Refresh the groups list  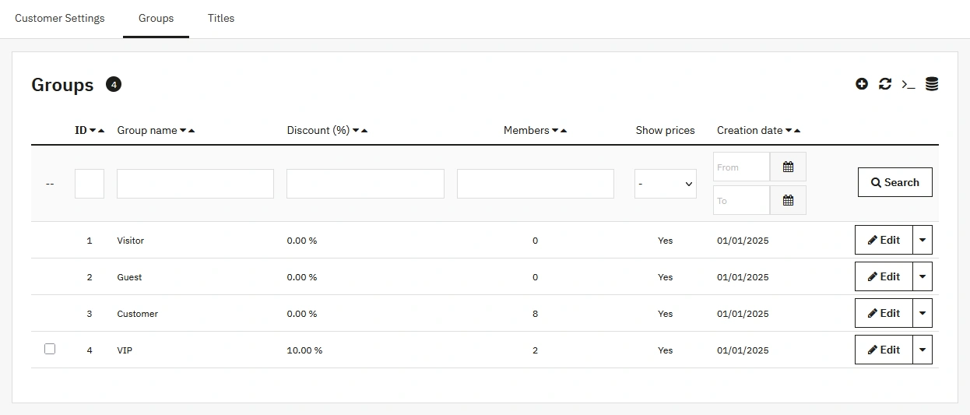coord(885,84)
